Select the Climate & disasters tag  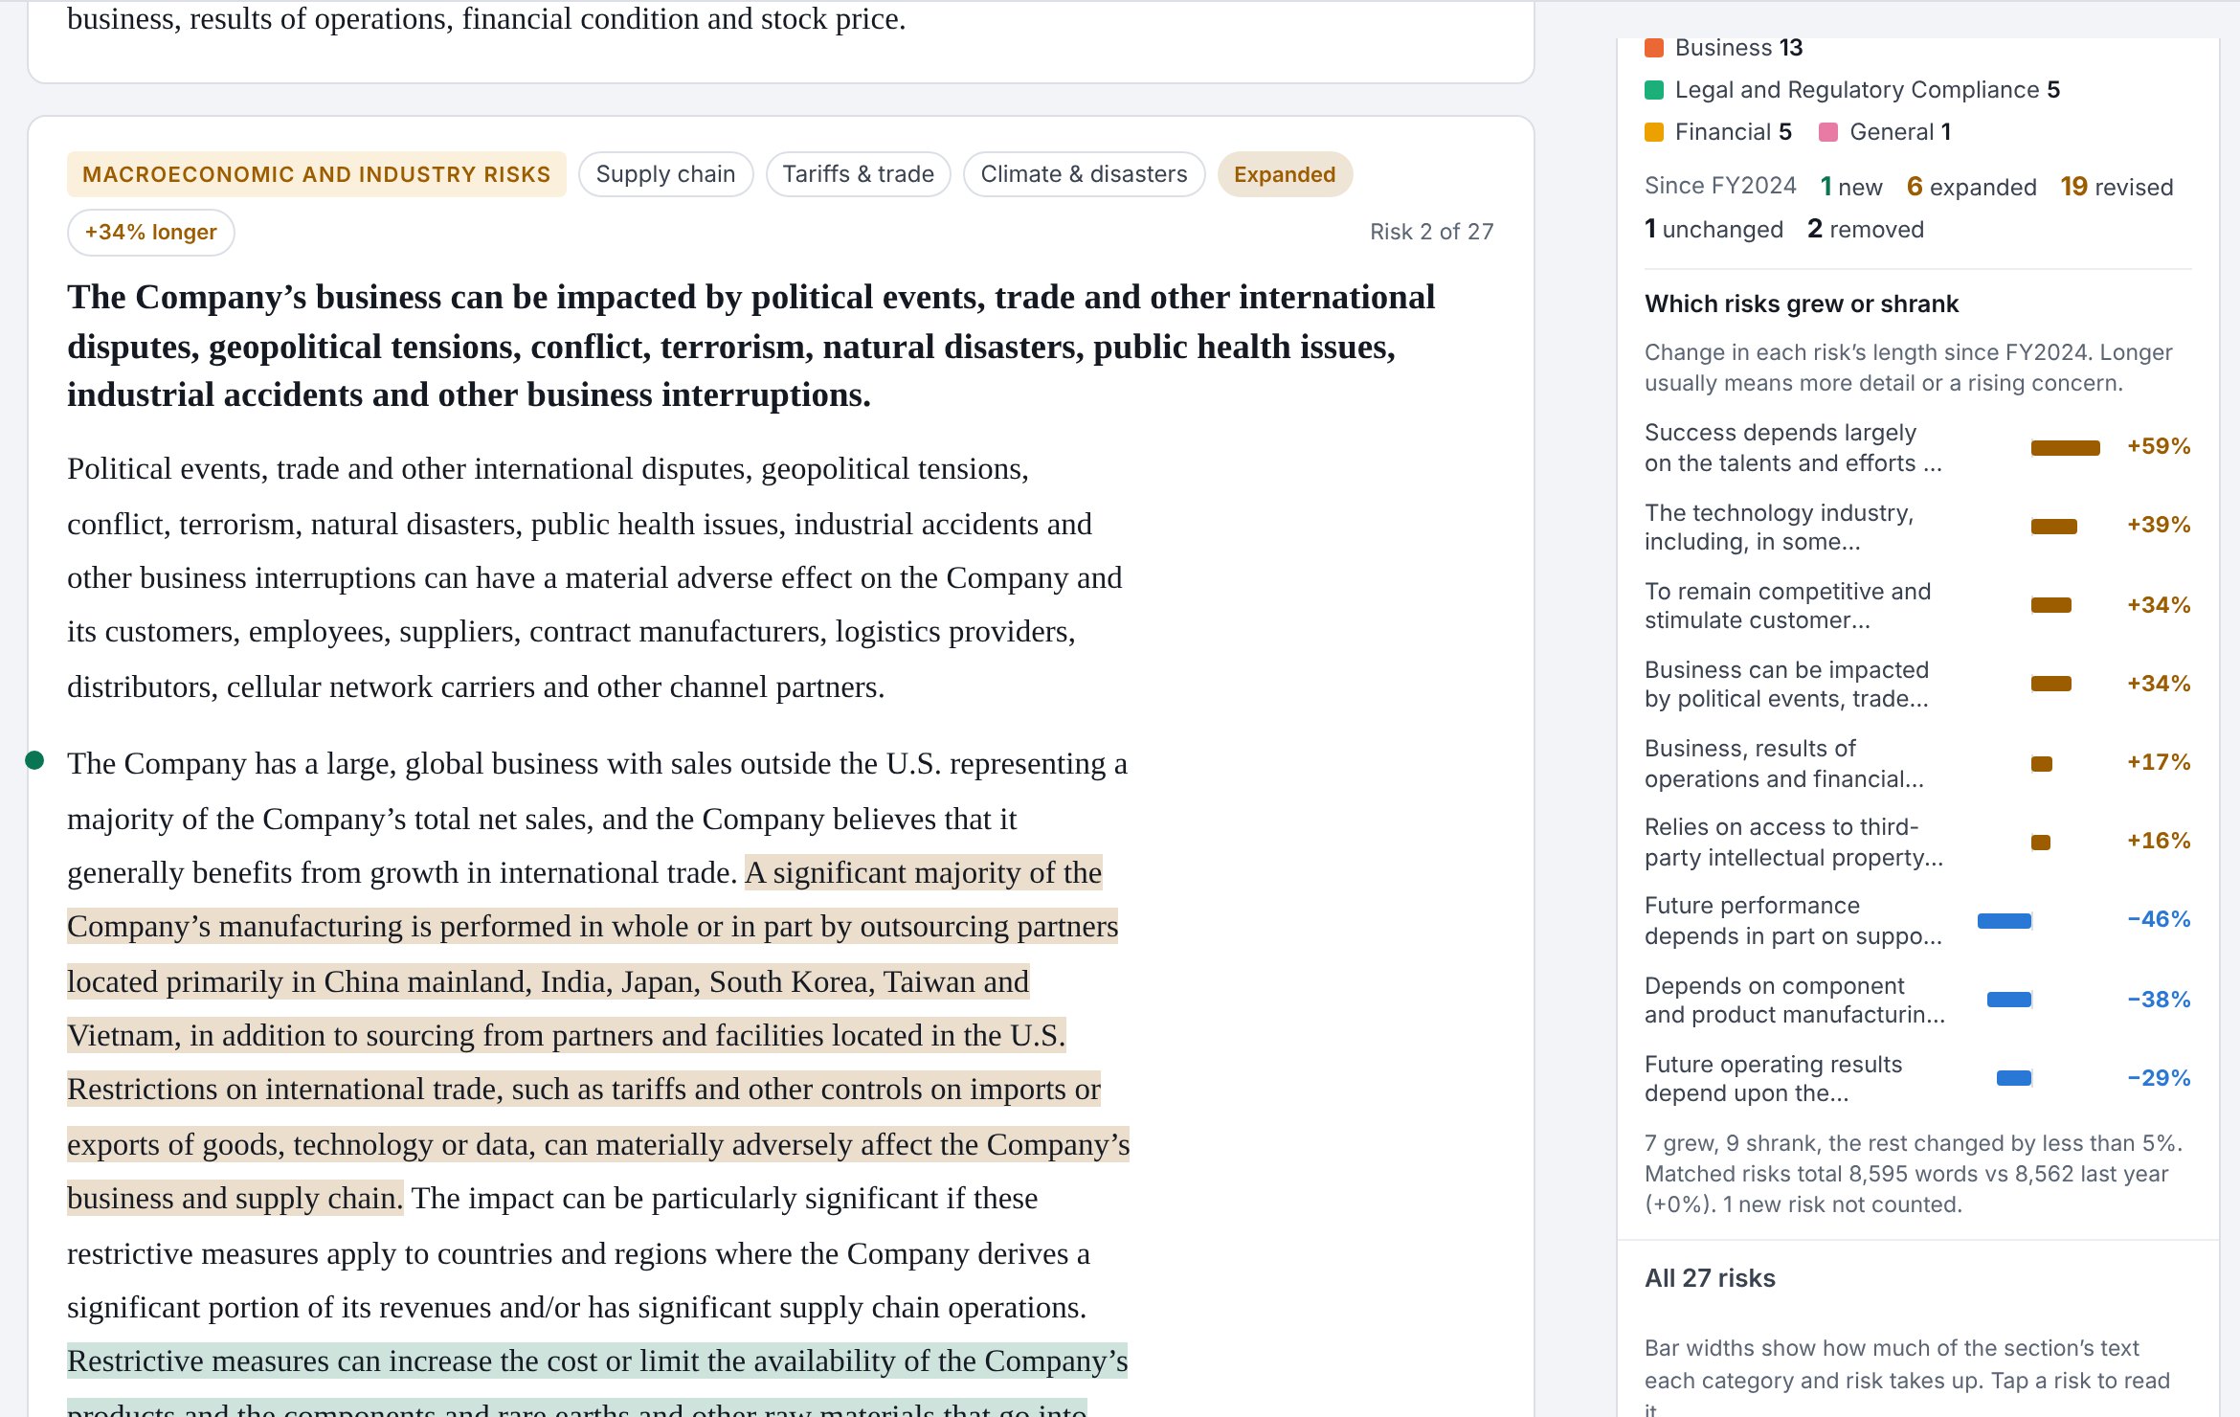[1084, 174]
